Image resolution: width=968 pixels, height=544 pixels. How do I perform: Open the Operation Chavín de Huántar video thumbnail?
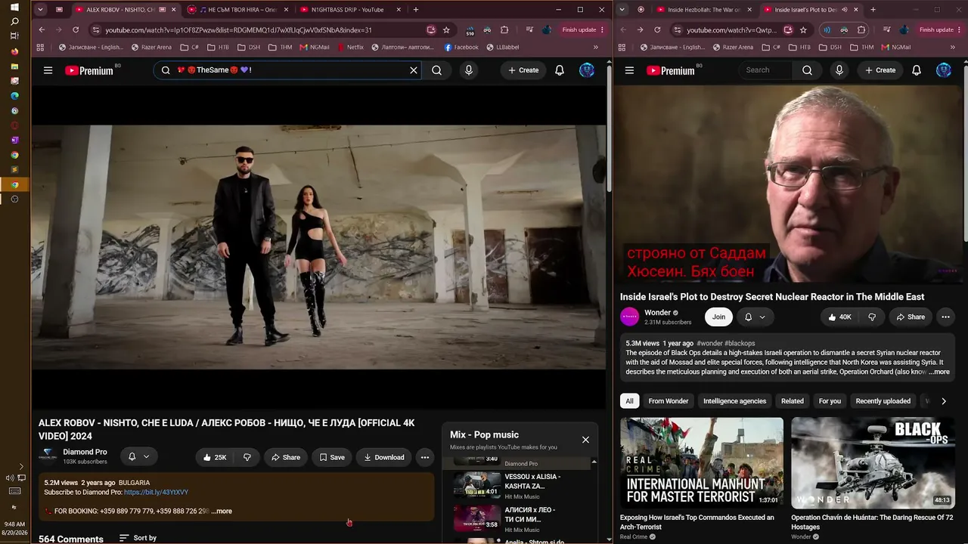[873, 462]
